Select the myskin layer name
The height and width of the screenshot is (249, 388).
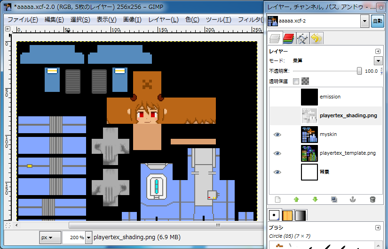click(328, 134)
